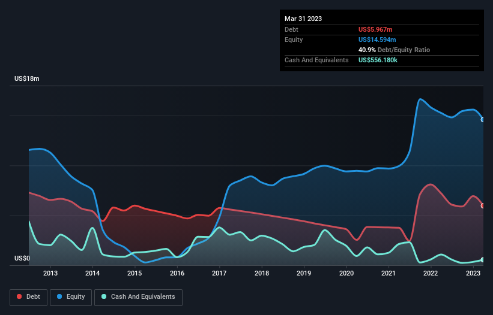This screenshot has width=493, height=315.
Task: Click the Debt data point marker at 2023
Action: [x=483, y=206]
